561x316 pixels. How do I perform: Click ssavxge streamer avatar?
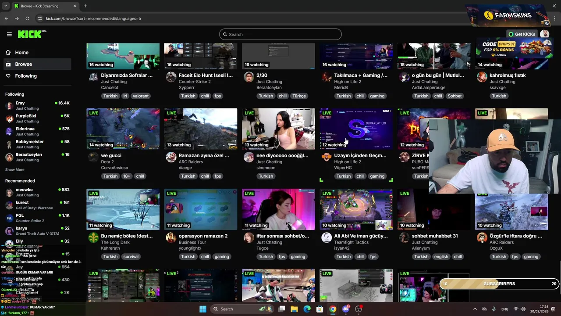coord(482,77)
